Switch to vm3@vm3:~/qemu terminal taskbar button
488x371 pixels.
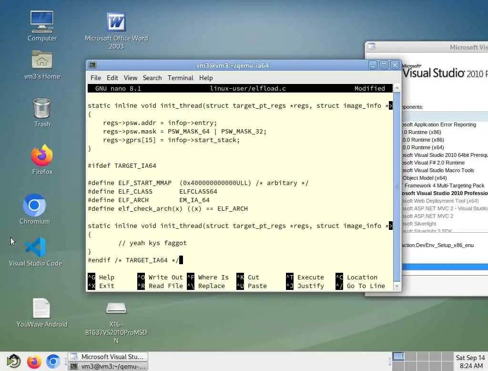click(x=108, y=366)
